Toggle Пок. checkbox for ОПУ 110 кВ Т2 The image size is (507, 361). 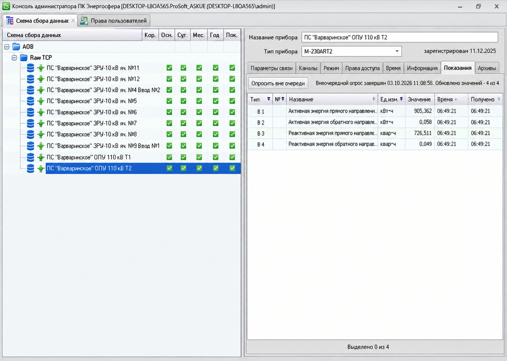click(232, 168)
